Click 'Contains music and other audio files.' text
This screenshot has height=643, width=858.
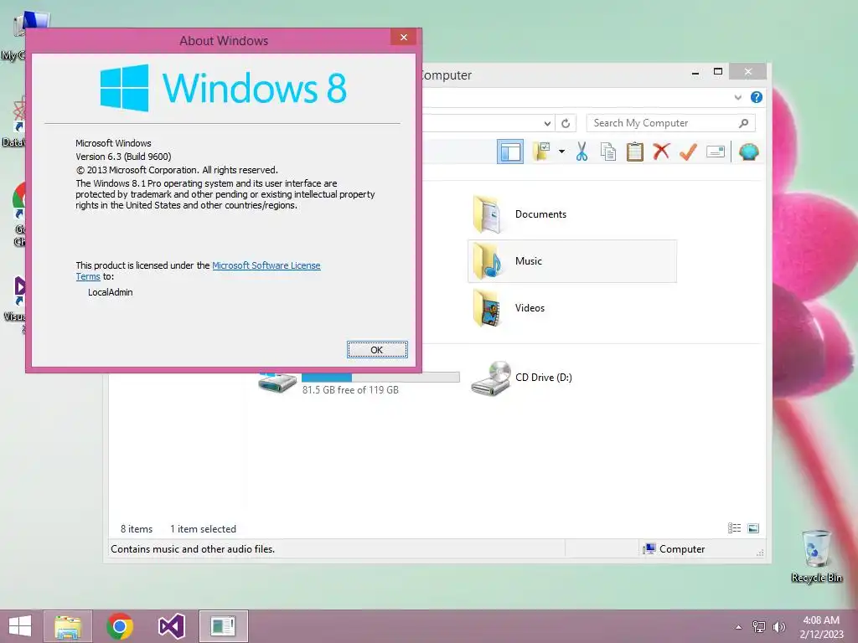point(193,549)
